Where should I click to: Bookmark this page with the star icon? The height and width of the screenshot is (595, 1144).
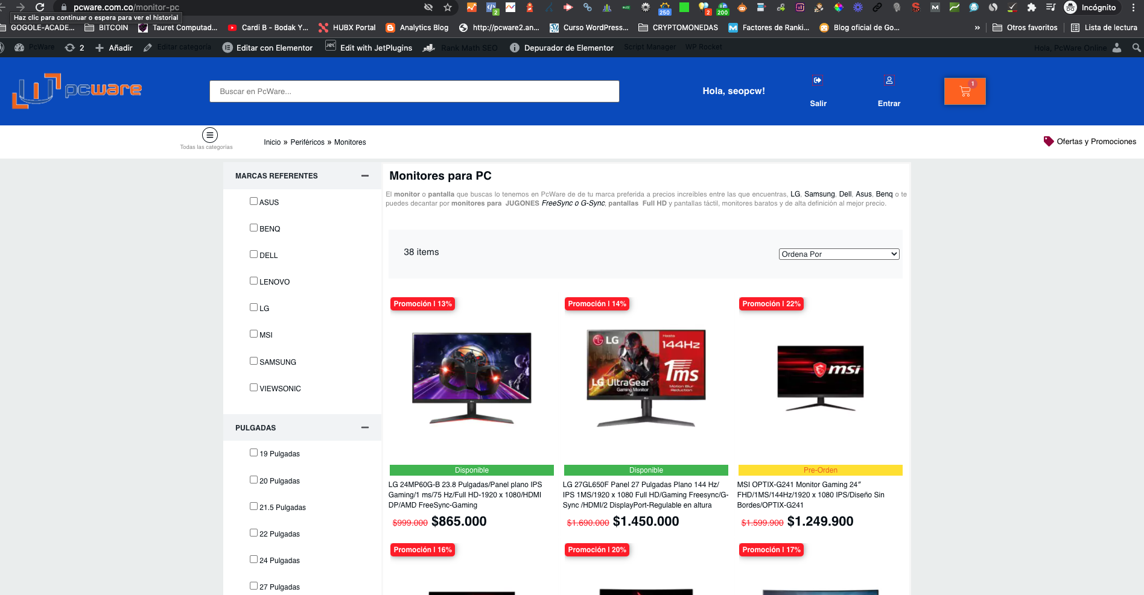[448, 7]
